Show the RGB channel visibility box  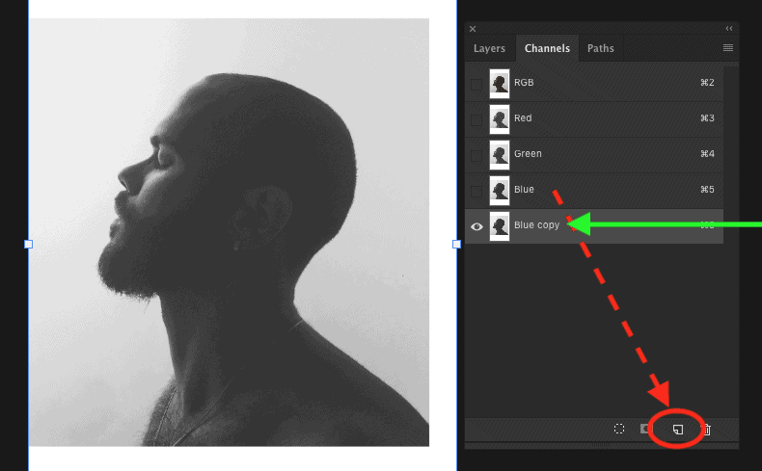[x=476, y=84]
